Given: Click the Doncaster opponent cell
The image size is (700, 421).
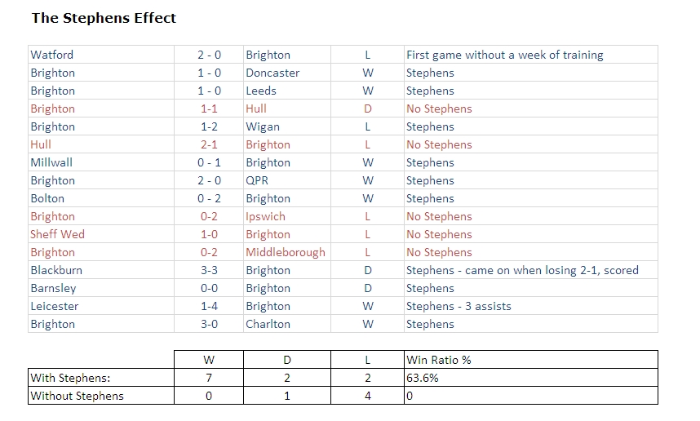Looking at the screenshot, I should [x=287, y=73].
